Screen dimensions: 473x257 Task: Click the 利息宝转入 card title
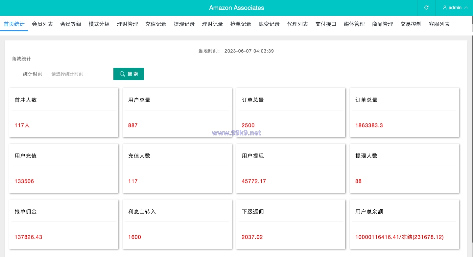(142, 212)
